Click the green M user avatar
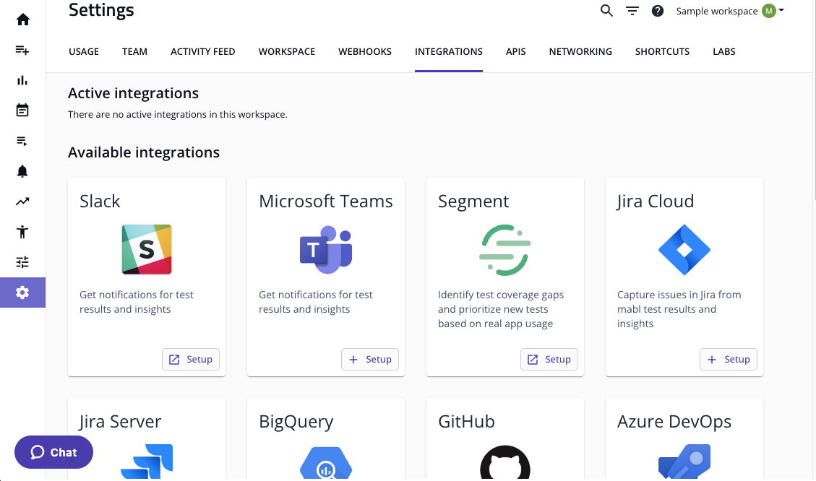The width and height of the screenshot is (816, 481). coord(768,11)
